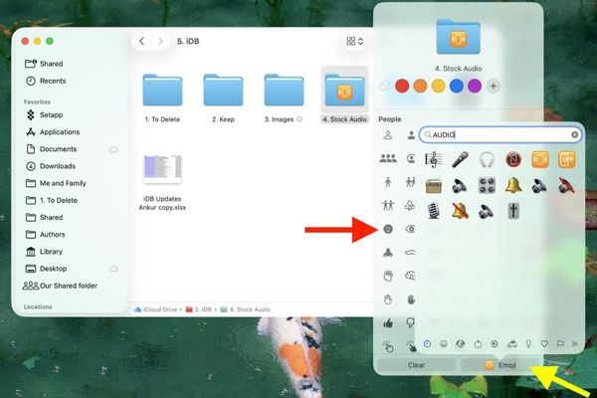The image size is (597, 398).
Task: Add a custom color with plus button
Action: 494,87
